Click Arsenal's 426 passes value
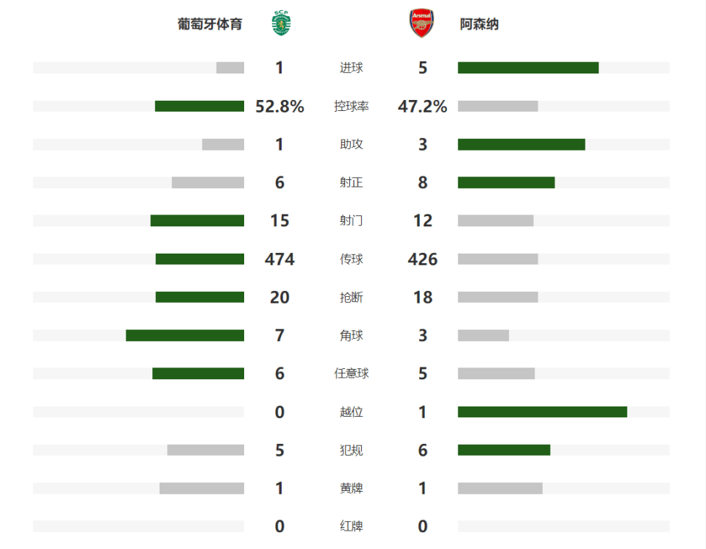The image size is (706, 549). tap(422, 259)
